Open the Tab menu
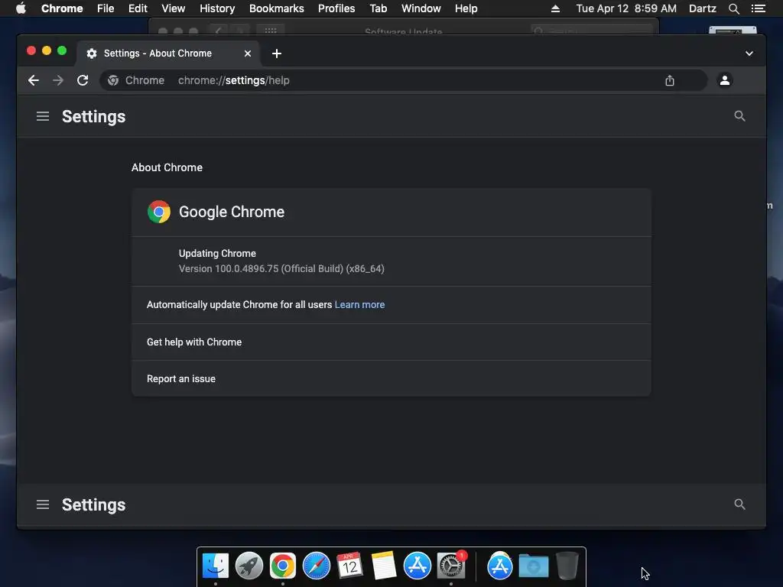The width and height of the screenshot is (783, 587). coord(378,8)
